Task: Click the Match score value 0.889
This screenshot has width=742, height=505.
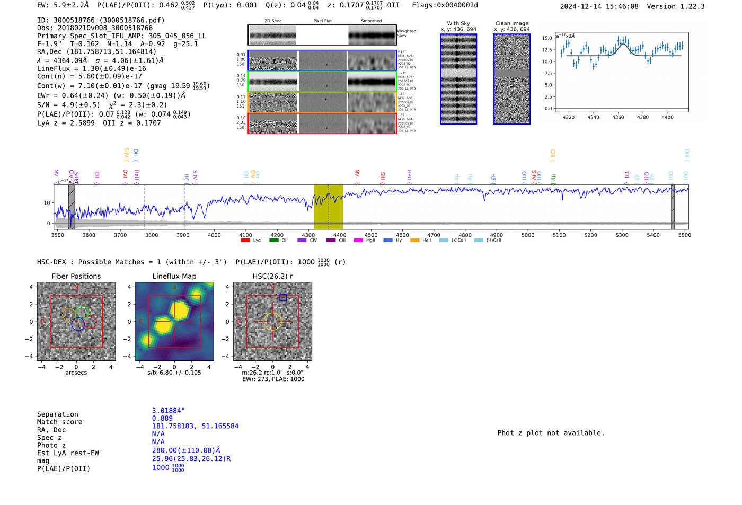Action: pyautogui.click(x=162, y=419)
